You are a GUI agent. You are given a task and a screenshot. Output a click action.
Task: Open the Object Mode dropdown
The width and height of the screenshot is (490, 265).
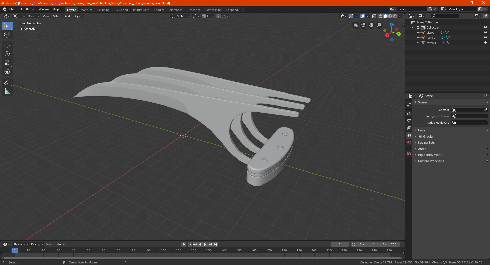click(x=26, y=16)
